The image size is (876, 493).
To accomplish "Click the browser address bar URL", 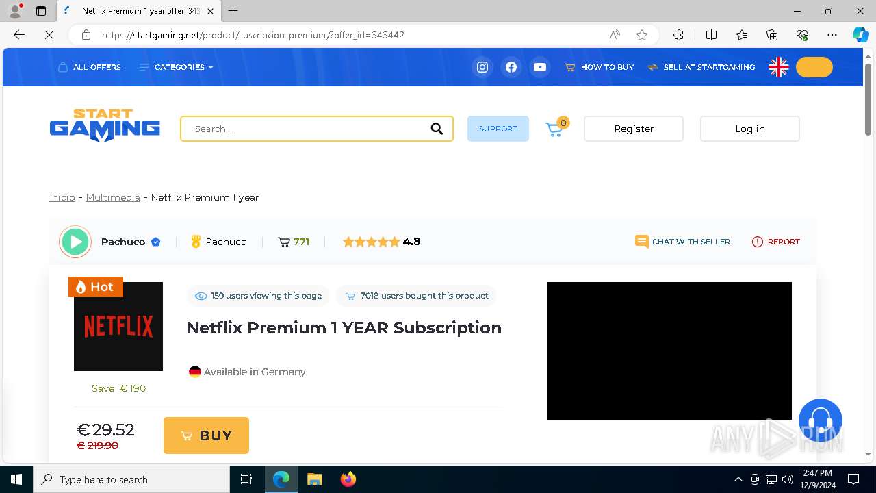I will point(253,35).
